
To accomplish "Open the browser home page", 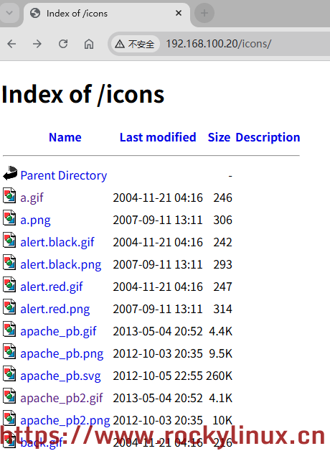I will tap(89, 44).
